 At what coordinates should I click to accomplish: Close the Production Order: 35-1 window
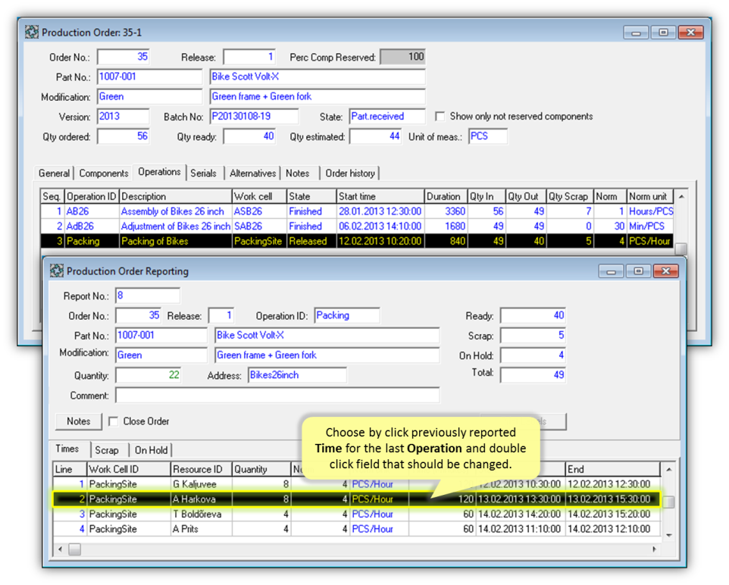click(x=691, y=33)
